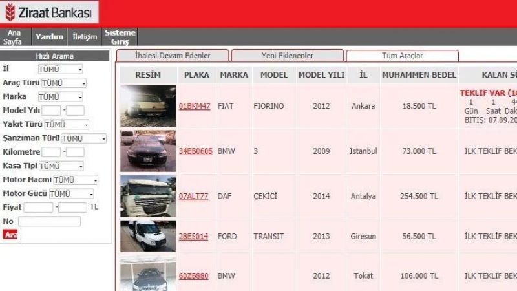Focus the Model Yılı maximum field
The height and width of the screenshot is (291, 517).
pos(75,111)
